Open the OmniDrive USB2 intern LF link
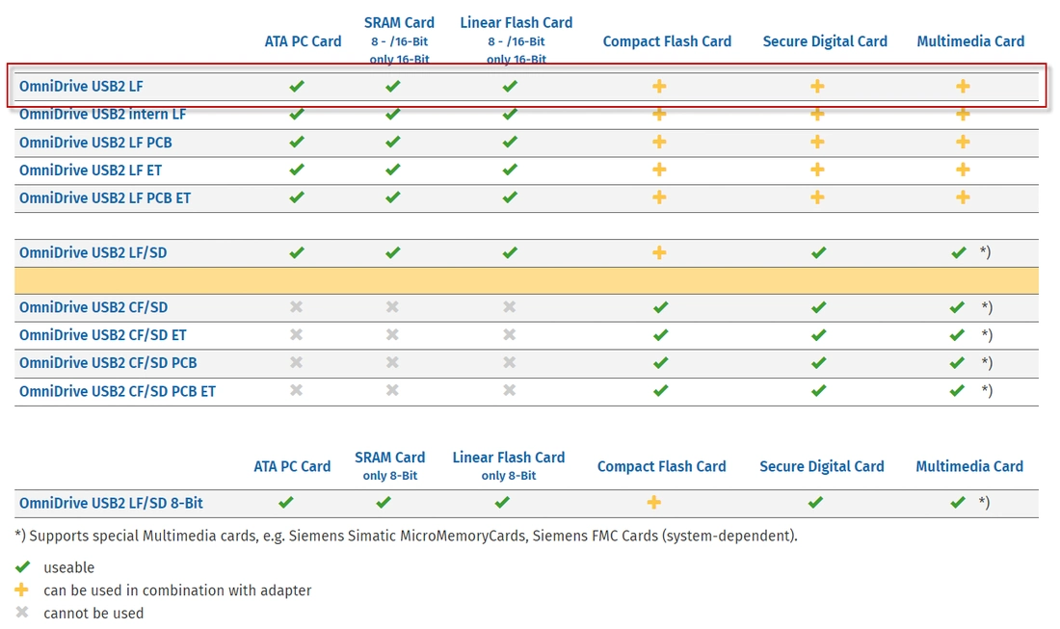The width and height of the screenshot is (1060, 629). [x=102, y=115]
